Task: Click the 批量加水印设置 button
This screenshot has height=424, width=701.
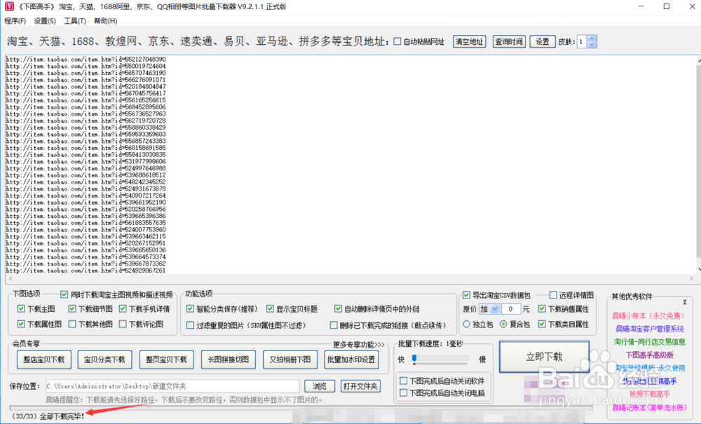Action: coord(351,360)
